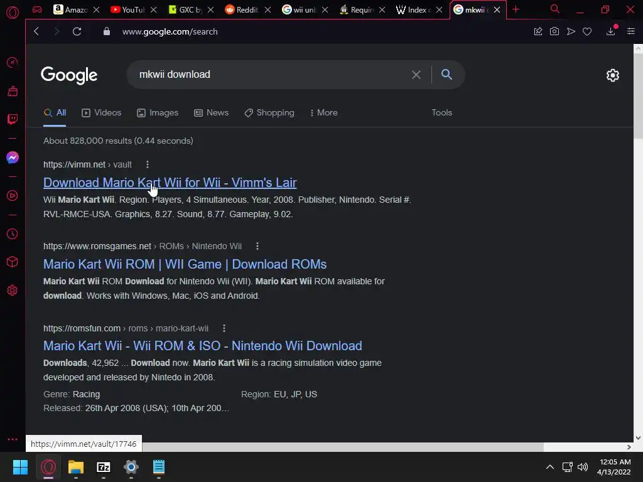643x482 pixels.
Task: Click the mkwii download search field
Action: (271, 75)
